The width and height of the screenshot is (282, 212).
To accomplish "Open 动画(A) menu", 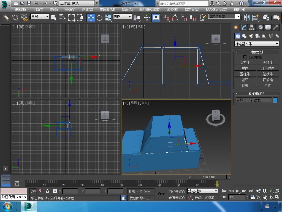I will click(x=127, y=10).
